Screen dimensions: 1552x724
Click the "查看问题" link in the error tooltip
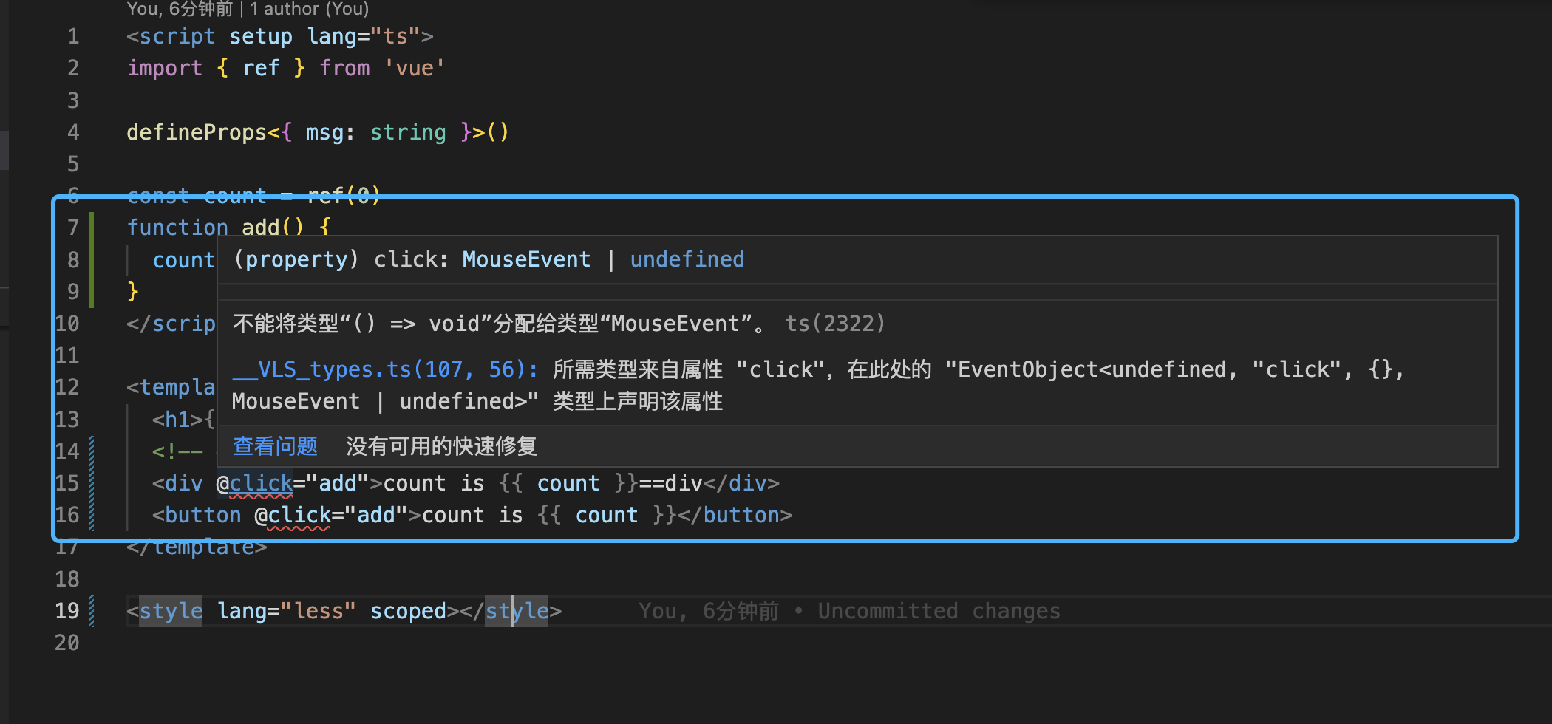pyautogui.click(x=274, y=446)
